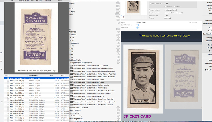Open Payment Options 3 options selected
The image size is (212, 122).
171,10
